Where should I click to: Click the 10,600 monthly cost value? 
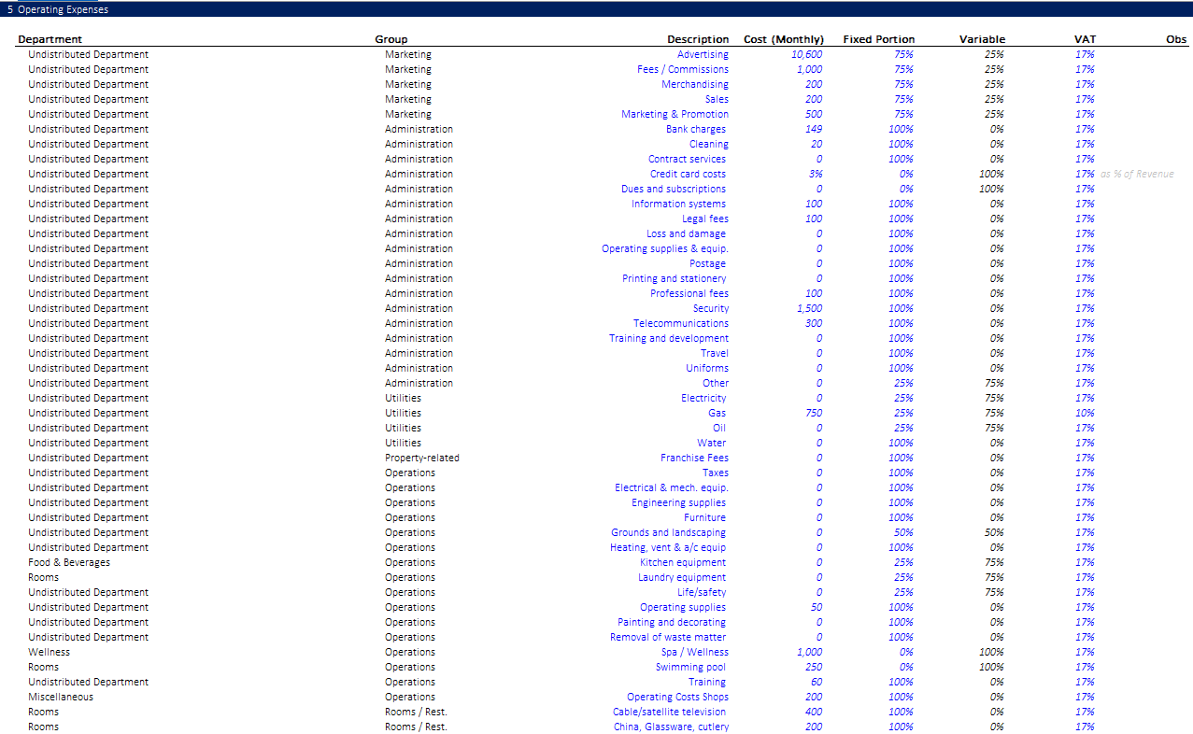(x=806, y=54)
